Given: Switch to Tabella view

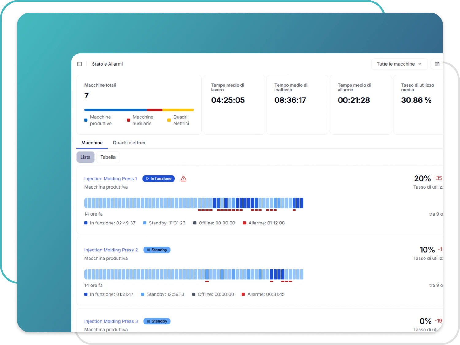Looking at the screenshot, I should tap(108, 157).
